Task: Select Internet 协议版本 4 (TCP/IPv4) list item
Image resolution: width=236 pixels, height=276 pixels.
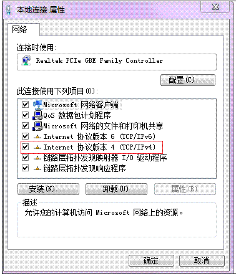Action: pyautogui.click(x=92, y=147)
